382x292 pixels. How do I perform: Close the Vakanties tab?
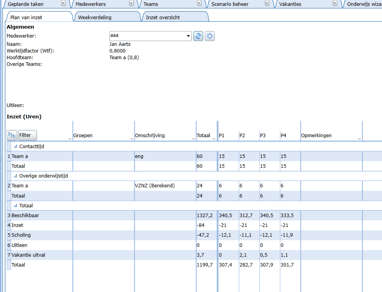[x=335, y=3]
